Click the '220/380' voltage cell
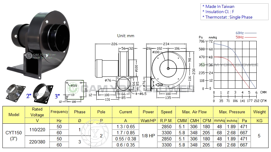This screenshot has width=271, height=152. [37, 142]
